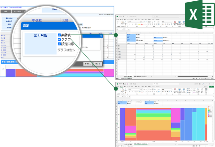Click Borders icon in lower Excel ribbon
This screenshot has height=147, width=215.
click(136, 92)
